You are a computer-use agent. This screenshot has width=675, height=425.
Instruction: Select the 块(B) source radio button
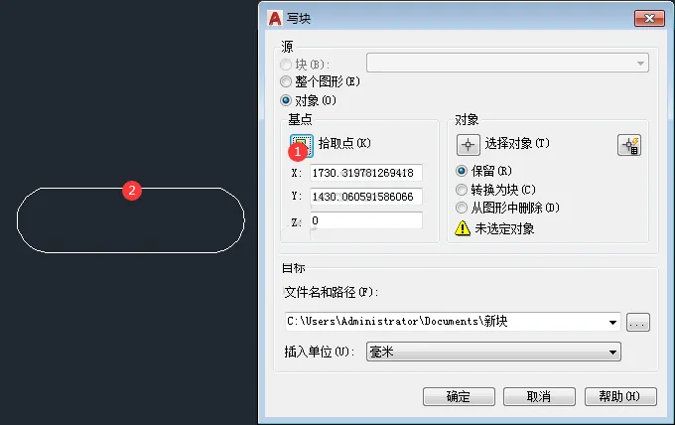point(286,65)
